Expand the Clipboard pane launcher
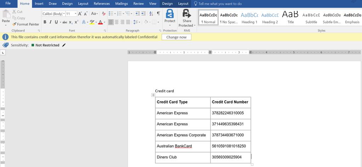Screen dimensions: 362x167 (x=39, y=31)
